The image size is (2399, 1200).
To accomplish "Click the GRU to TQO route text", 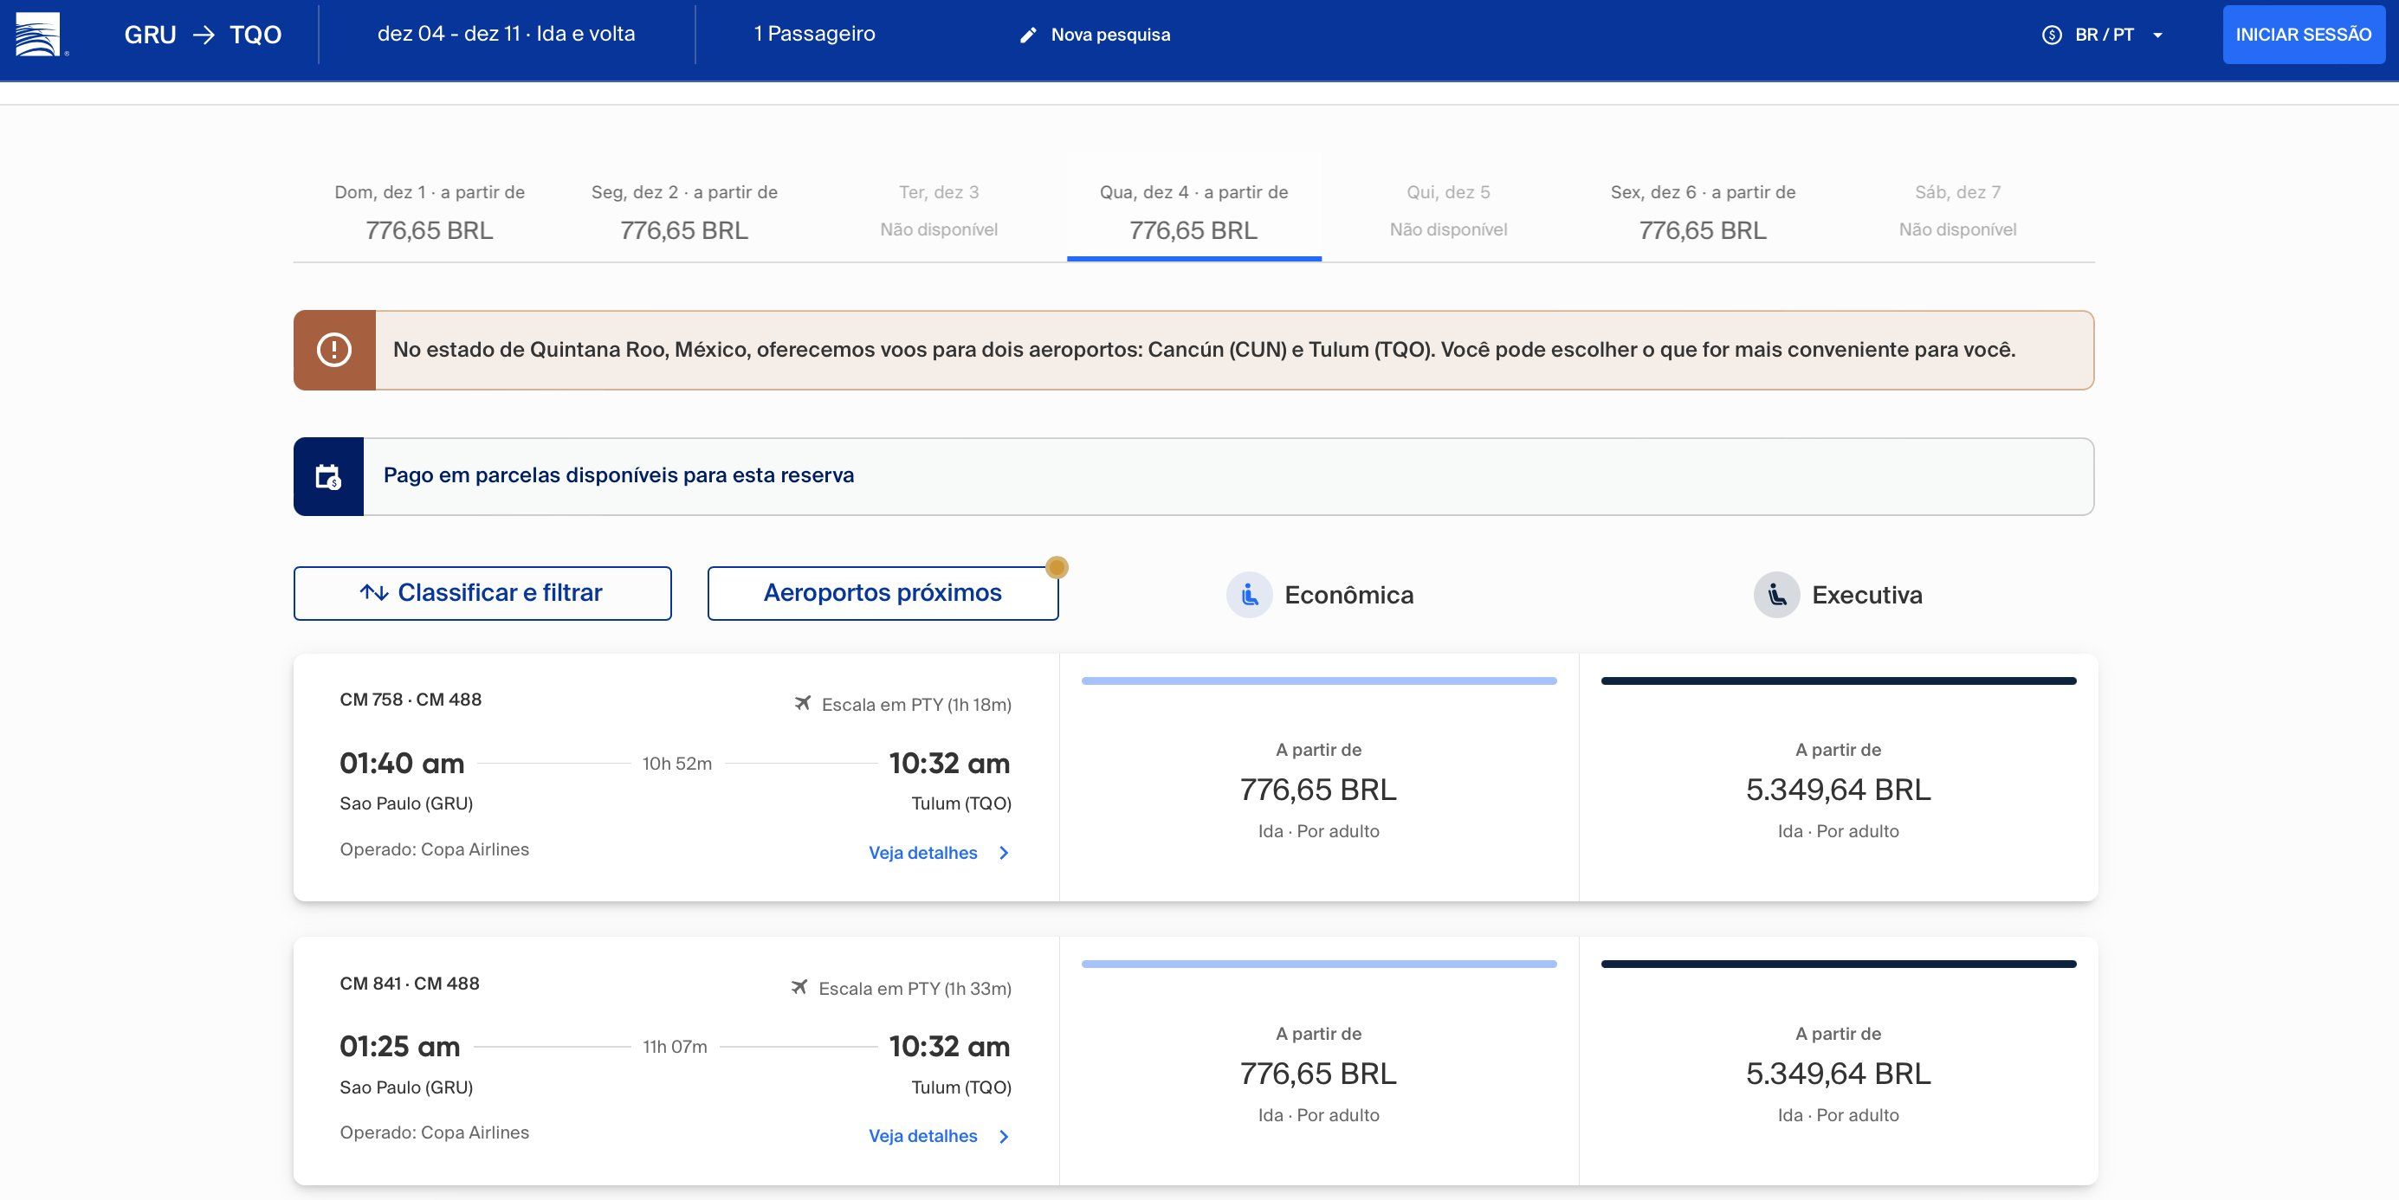I will 203,35.
